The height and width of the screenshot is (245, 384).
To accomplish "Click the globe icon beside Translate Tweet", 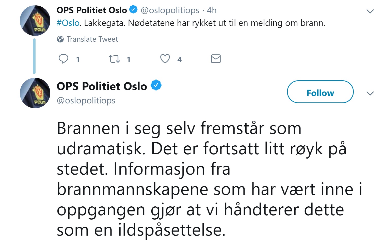I will [x=60, y=39].
